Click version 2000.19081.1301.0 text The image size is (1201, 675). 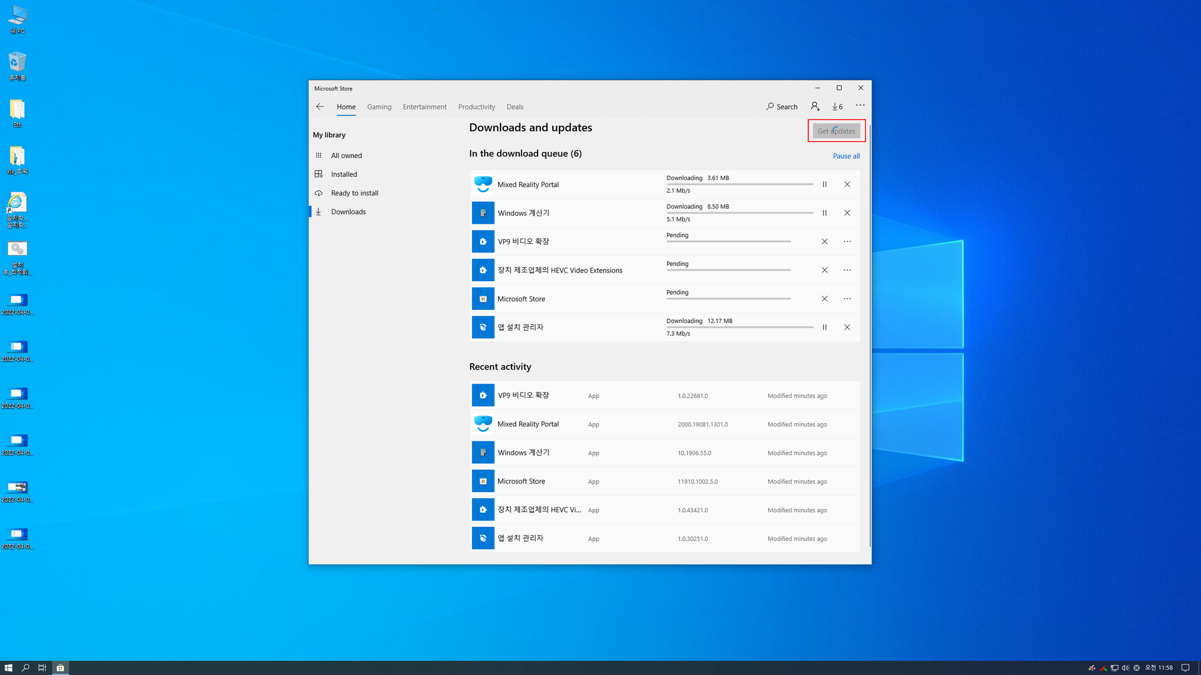click(x=702, y=425)
